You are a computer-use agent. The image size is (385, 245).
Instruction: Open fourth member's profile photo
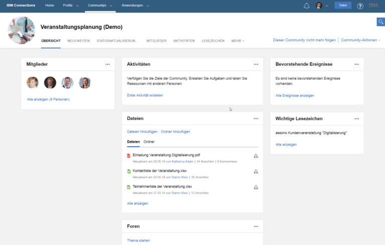(85, 82)
